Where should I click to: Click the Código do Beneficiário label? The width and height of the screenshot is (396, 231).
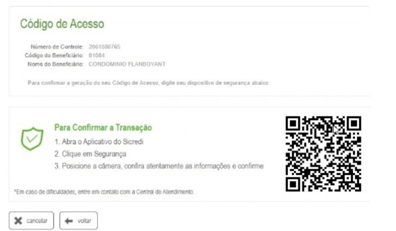point(54,55)
